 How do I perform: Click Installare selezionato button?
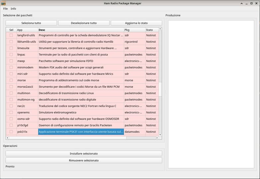point(84,153)
